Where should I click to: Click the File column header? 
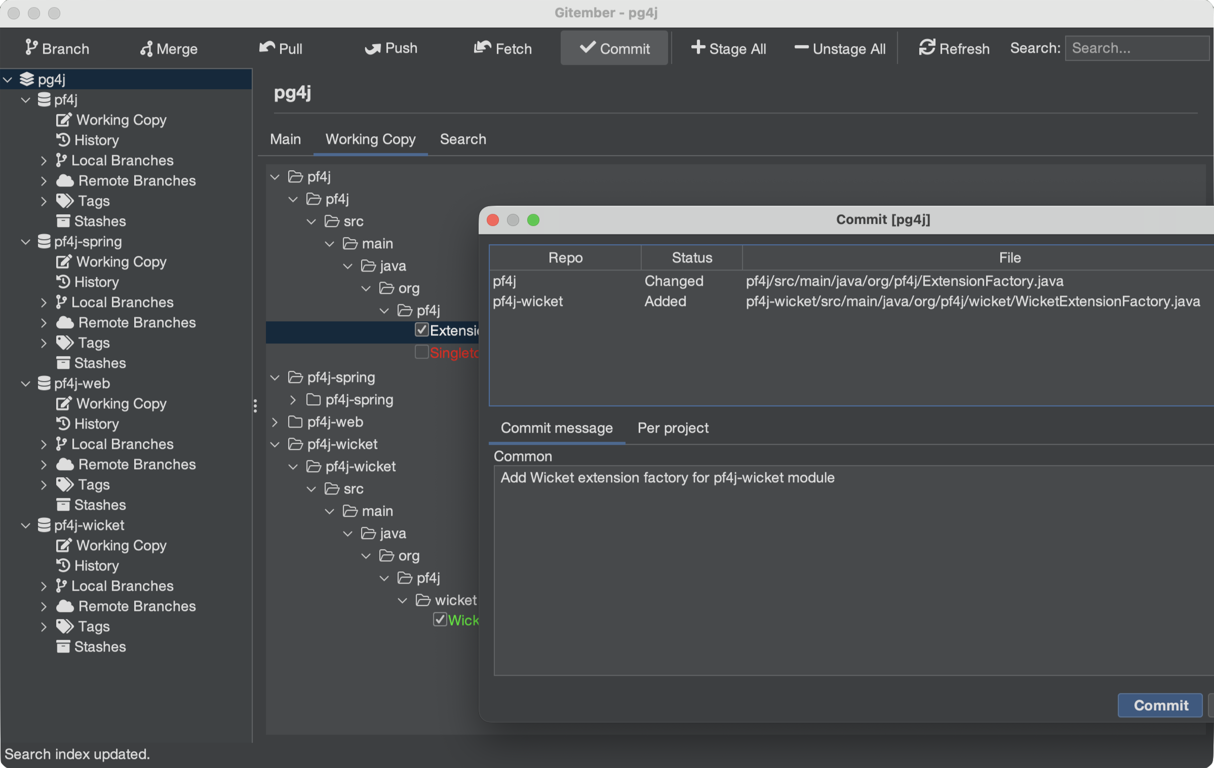coord(978,257)
